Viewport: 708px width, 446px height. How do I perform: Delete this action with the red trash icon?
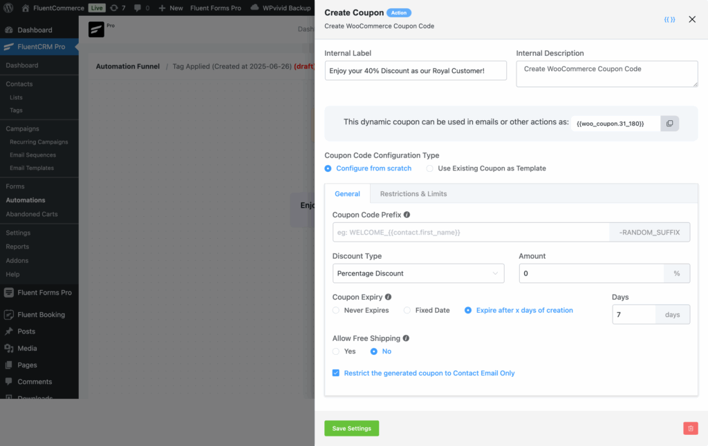(x=691, y=429)
